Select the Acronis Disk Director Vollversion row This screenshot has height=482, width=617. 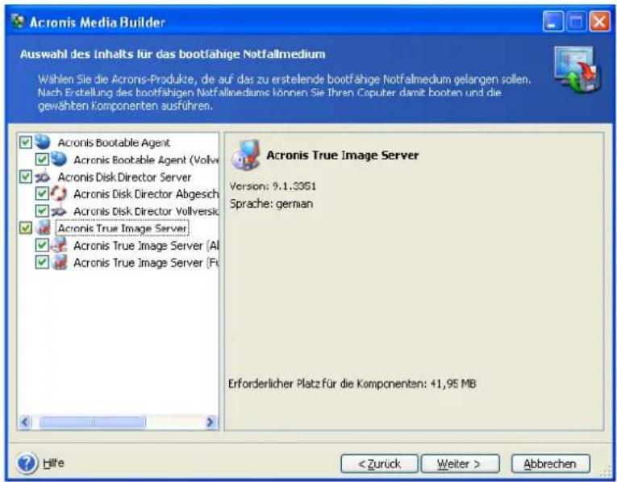146,211
